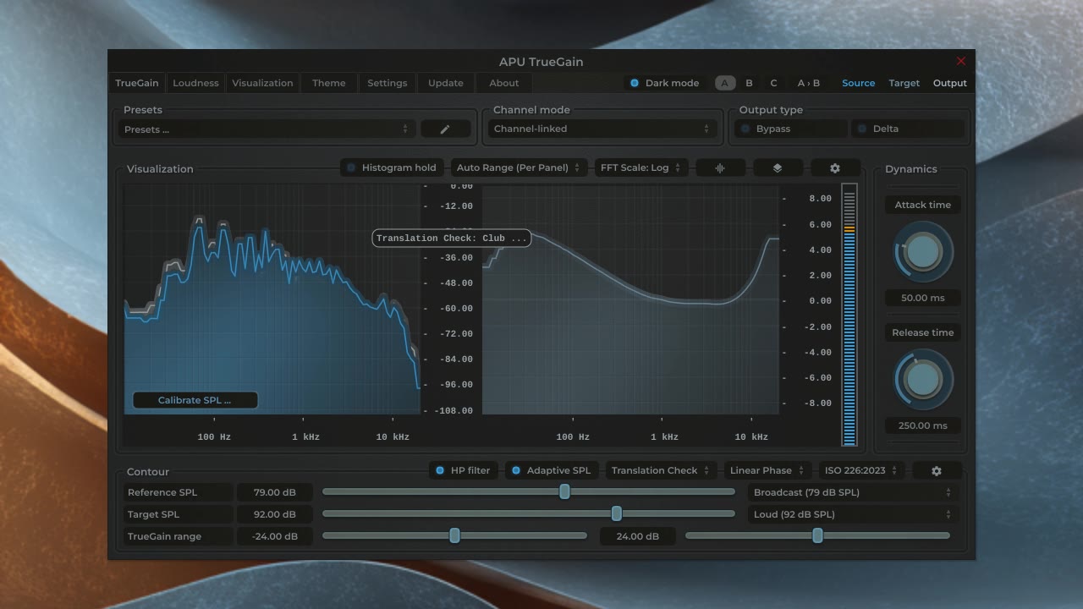Open the preset edit pencil icon

pos(445,129)
